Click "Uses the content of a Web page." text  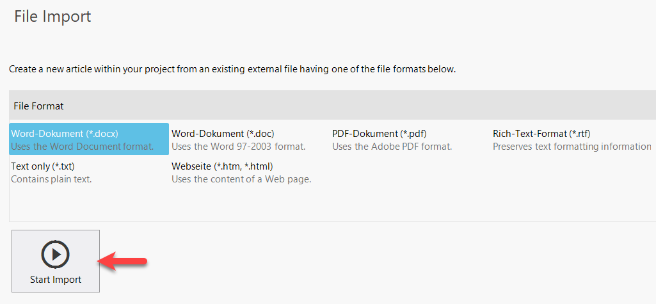click(241, 179)
